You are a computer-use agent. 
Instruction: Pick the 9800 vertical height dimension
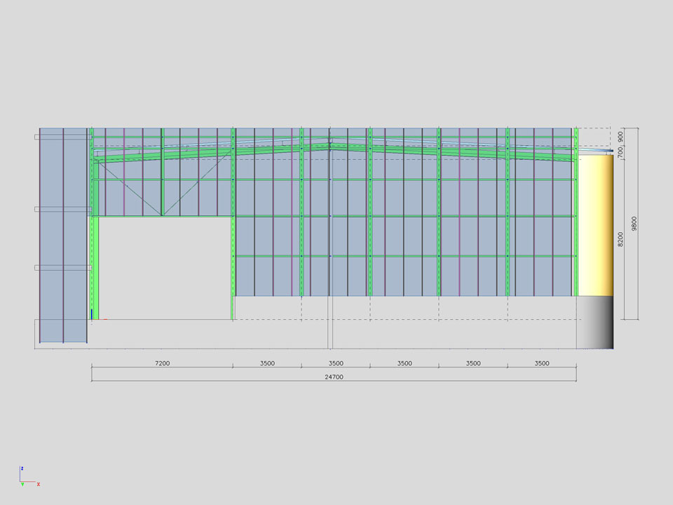pyautogui.click(x=634, y=223)
